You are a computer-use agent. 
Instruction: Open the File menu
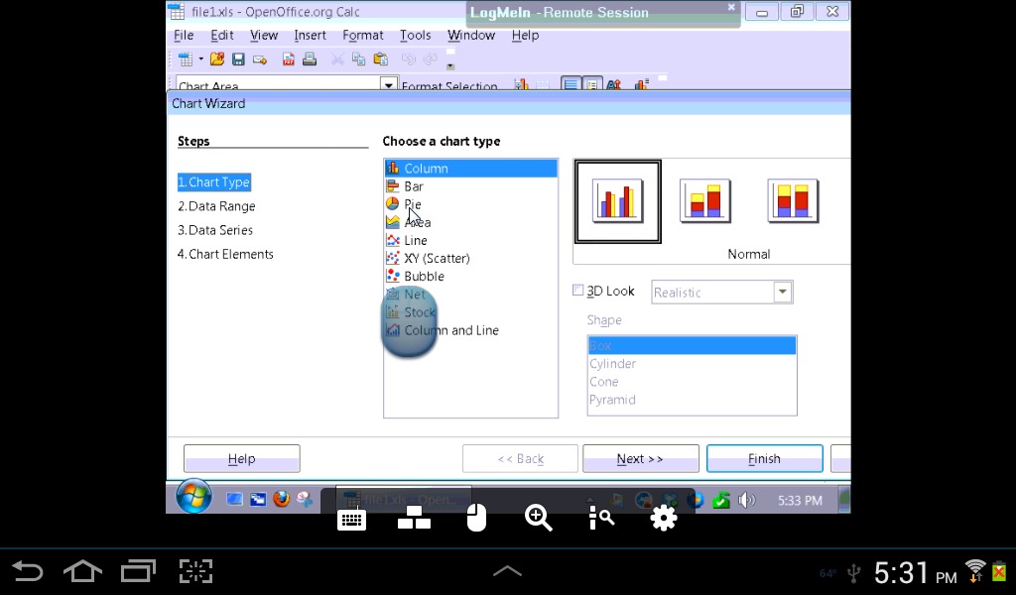point(184,35)
